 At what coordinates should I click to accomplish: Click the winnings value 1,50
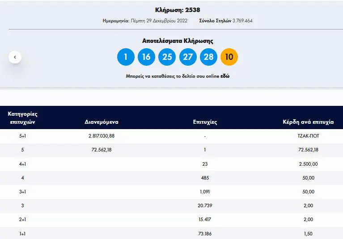[x=308, y=234]
